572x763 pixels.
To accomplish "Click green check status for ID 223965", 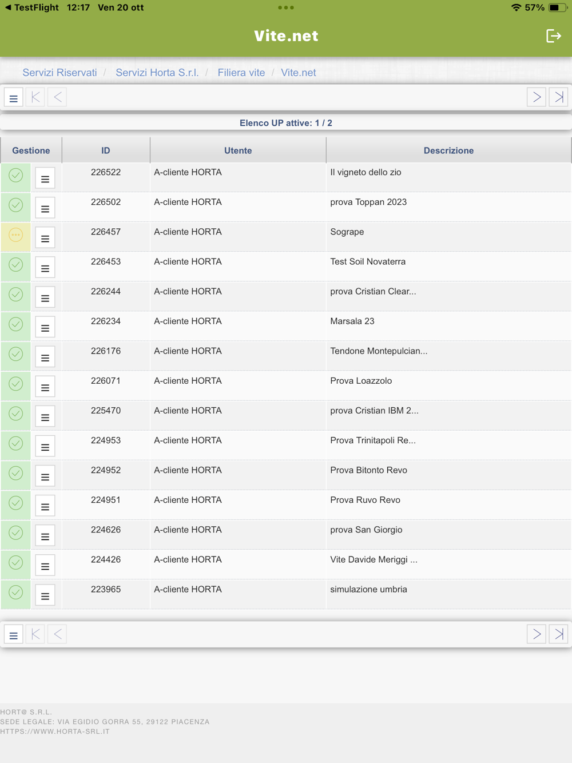I will click(x=16, y=592).
